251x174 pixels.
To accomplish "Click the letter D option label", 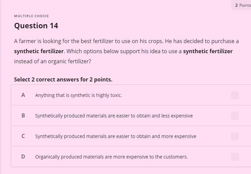I will point(23,157).
